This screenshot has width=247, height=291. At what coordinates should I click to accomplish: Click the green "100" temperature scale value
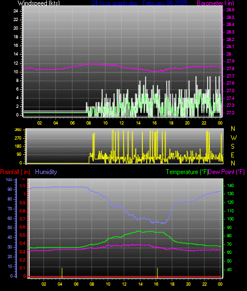[x=230, y=219]
